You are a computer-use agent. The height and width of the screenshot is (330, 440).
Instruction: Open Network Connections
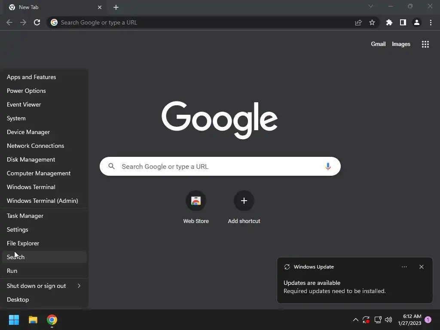click(x=44, y=146)
